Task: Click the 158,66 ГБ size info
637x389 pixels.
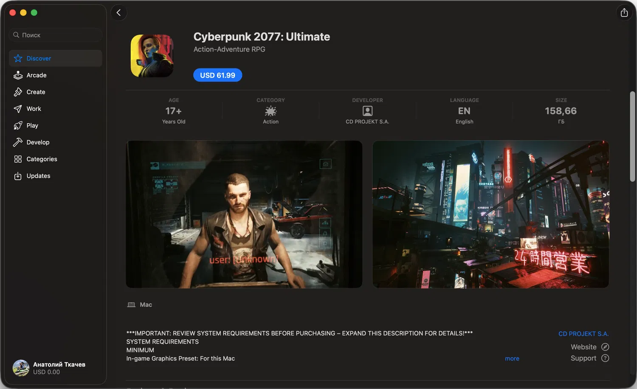Action: pyautogui.click(x=561, y=111)
